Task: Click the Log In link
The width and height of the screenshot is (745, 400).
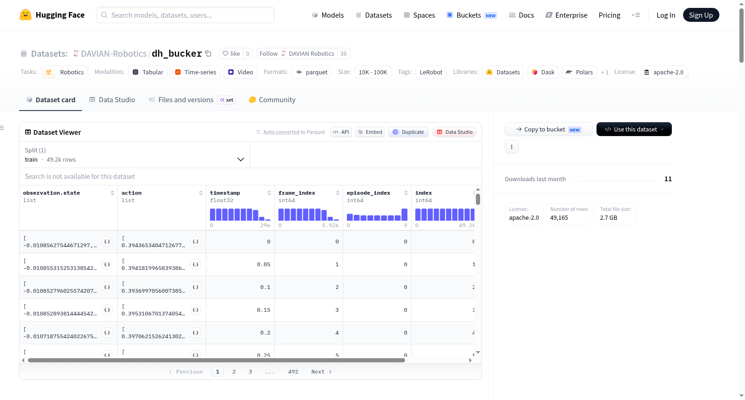Action: coord(666,15)
